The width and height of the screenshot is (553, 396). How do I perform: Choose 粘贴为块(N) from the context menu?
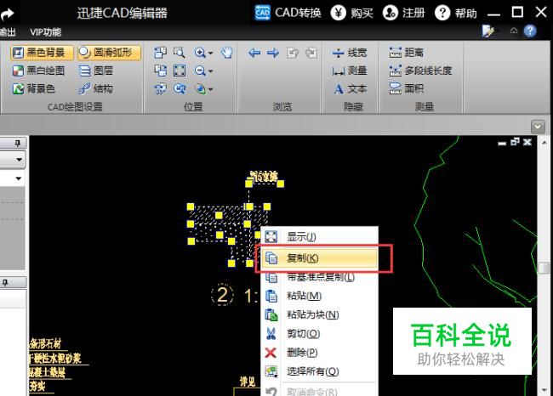pyautogui.click(x=320, y=314)
